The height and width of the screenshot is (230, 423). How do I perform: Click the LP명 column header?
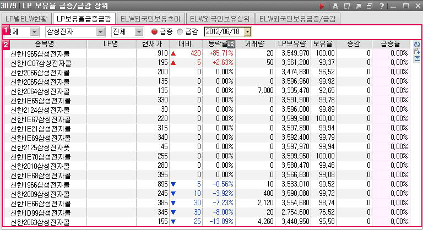point(111,44)
